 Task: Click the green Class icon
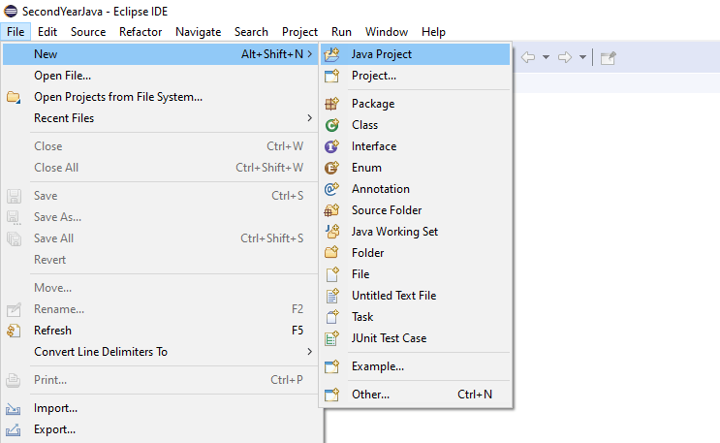(x=332, y=125)
